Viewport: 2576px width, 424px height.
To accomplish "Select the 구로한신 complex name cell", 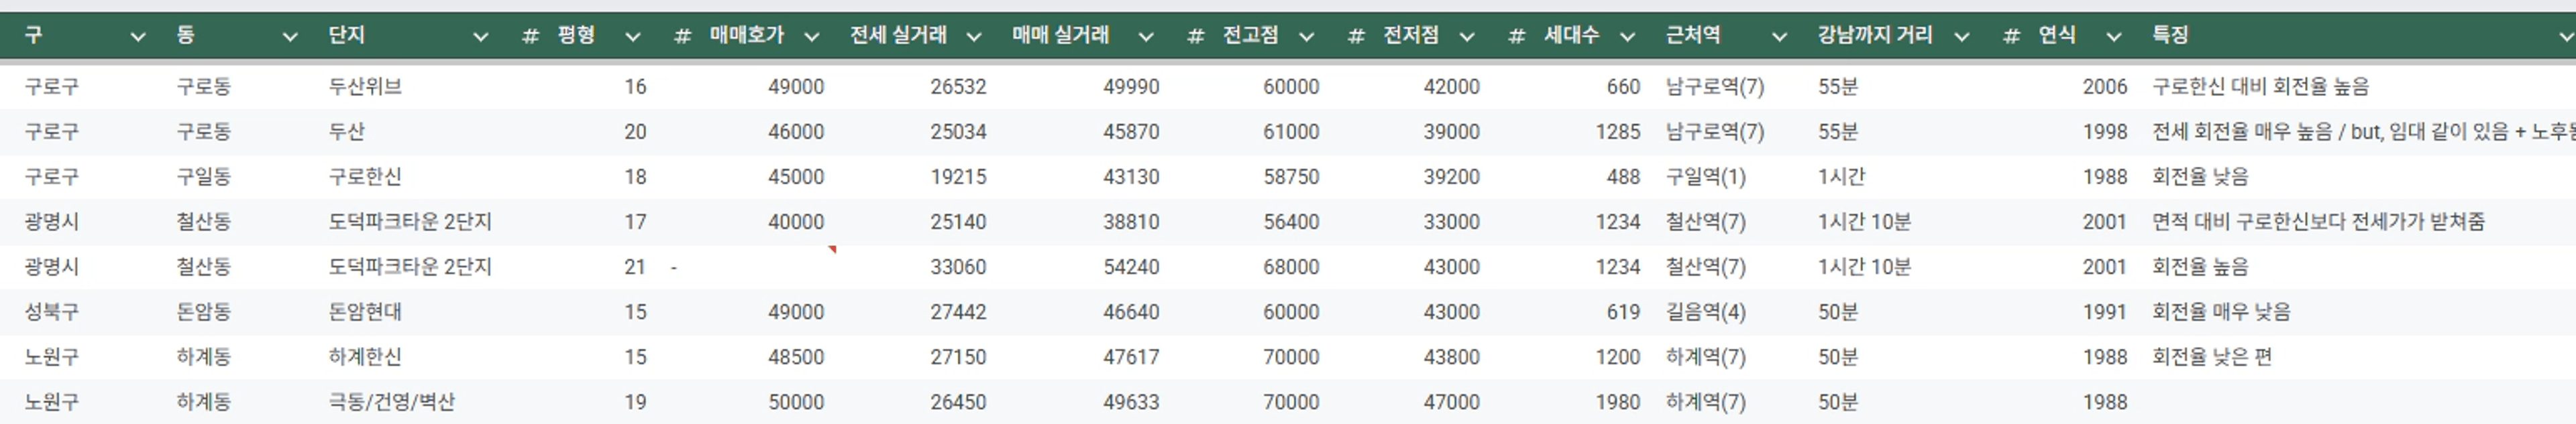I will 365,177.
